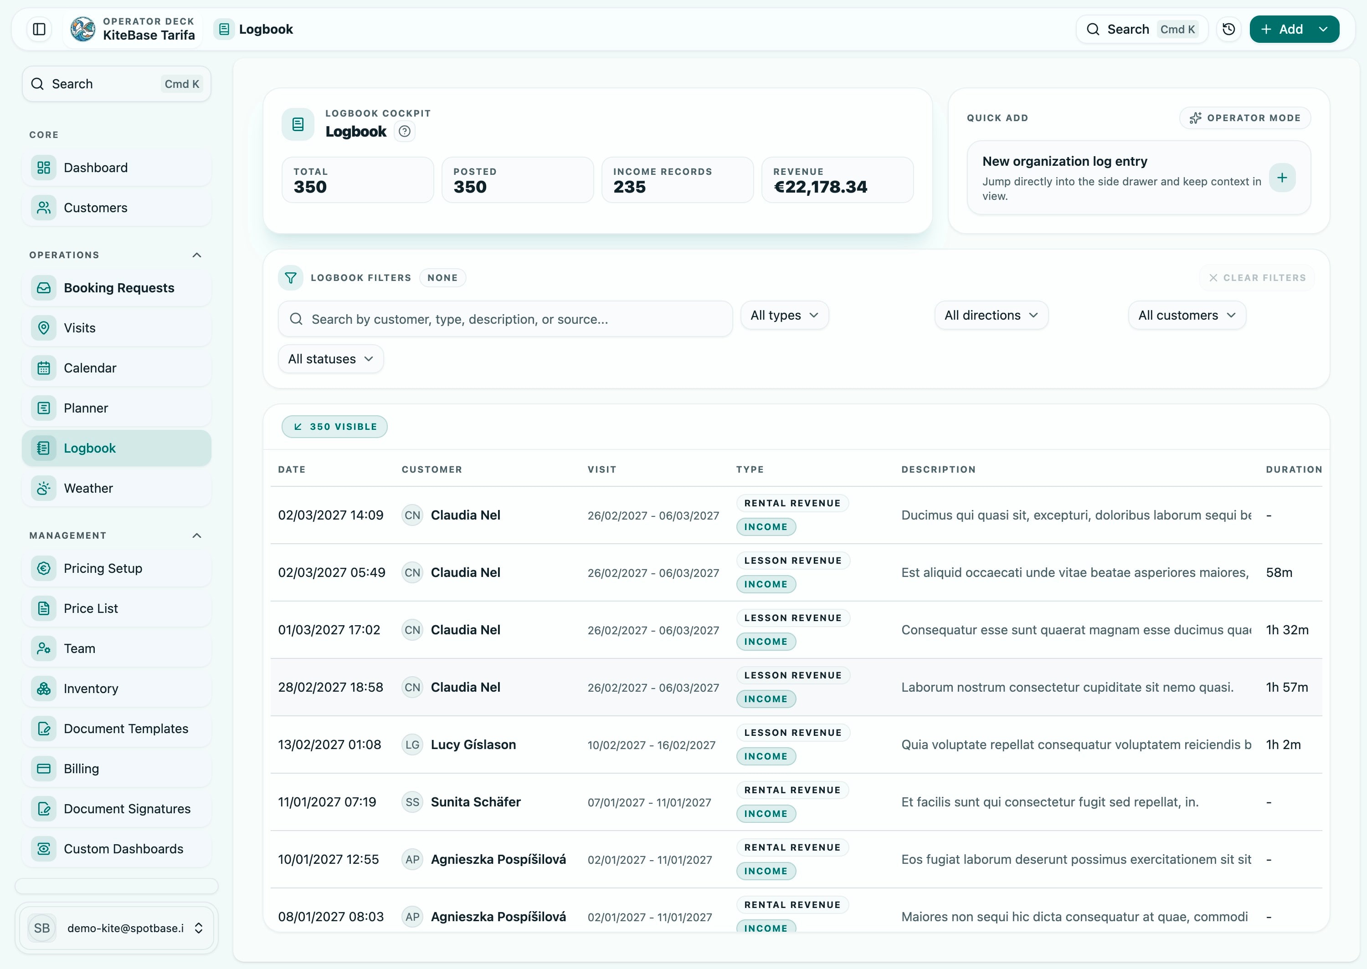Open the All types dropdown
This screenshot has height=969, width=1367.
[784, 315]
